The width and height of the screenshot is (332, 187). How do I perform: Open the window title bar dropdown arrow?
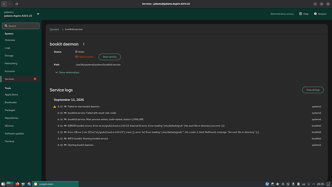315,4
